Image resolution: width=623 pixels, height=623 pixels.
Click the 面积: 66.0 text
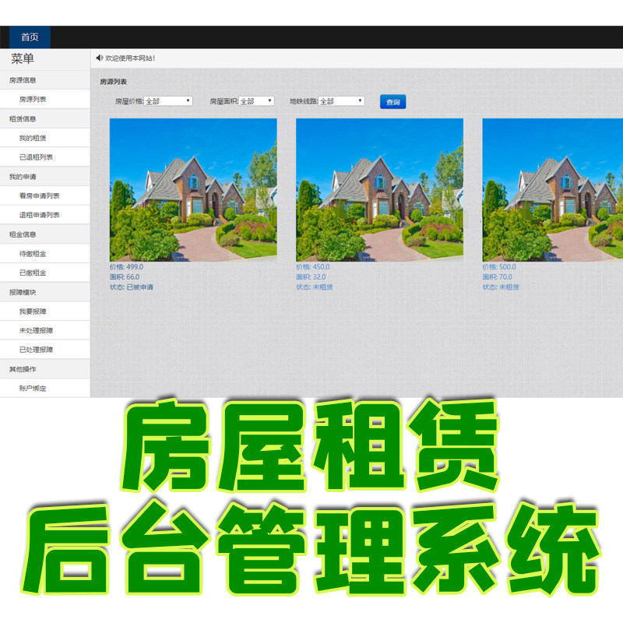coord(125,277)
